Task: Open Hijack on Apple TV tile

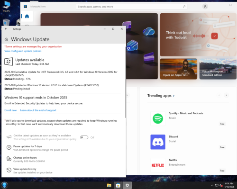Action: coord(179,69)
